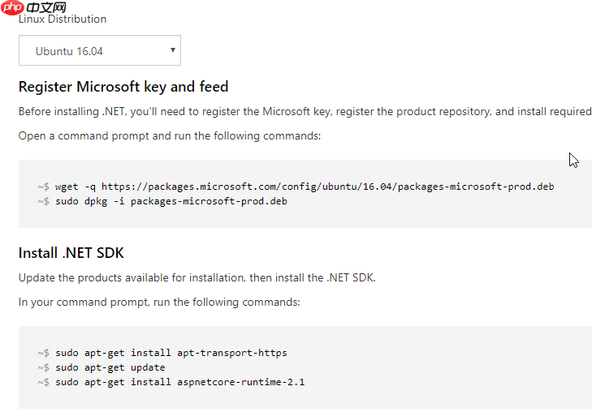Screen dimensions: 592x412
Task: Click the aspnetcore-runtime-2.1 install command
Action: (x=171, y=382)
